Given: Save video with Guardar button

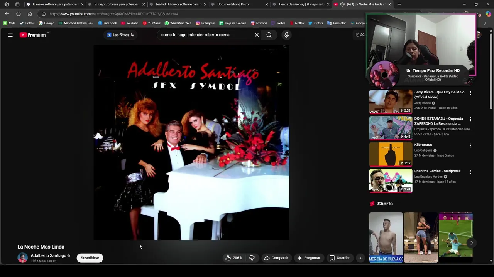Looking at the screenshot, I should coord(340,258).
